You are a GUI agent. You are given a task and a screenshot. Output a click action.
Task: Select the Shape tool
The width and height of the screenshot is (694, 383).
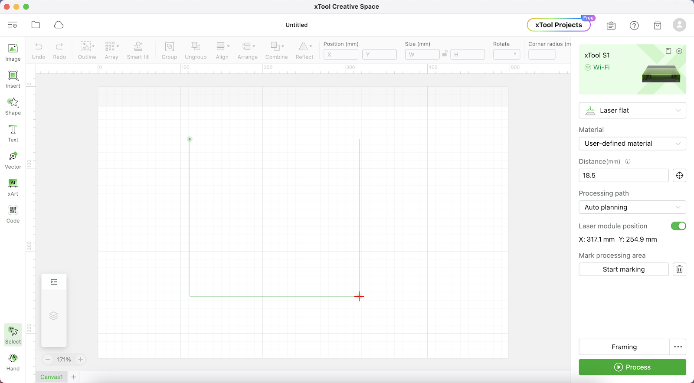tap(13, 106)
